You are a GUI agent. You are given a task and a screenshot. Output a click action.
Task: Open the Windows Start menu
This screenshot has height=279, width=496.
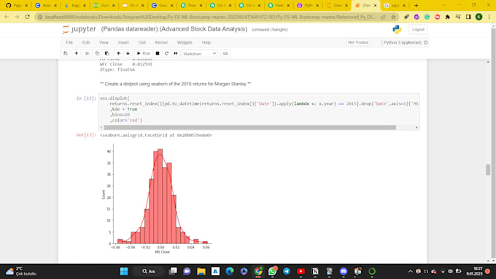(x=124, y=271)
